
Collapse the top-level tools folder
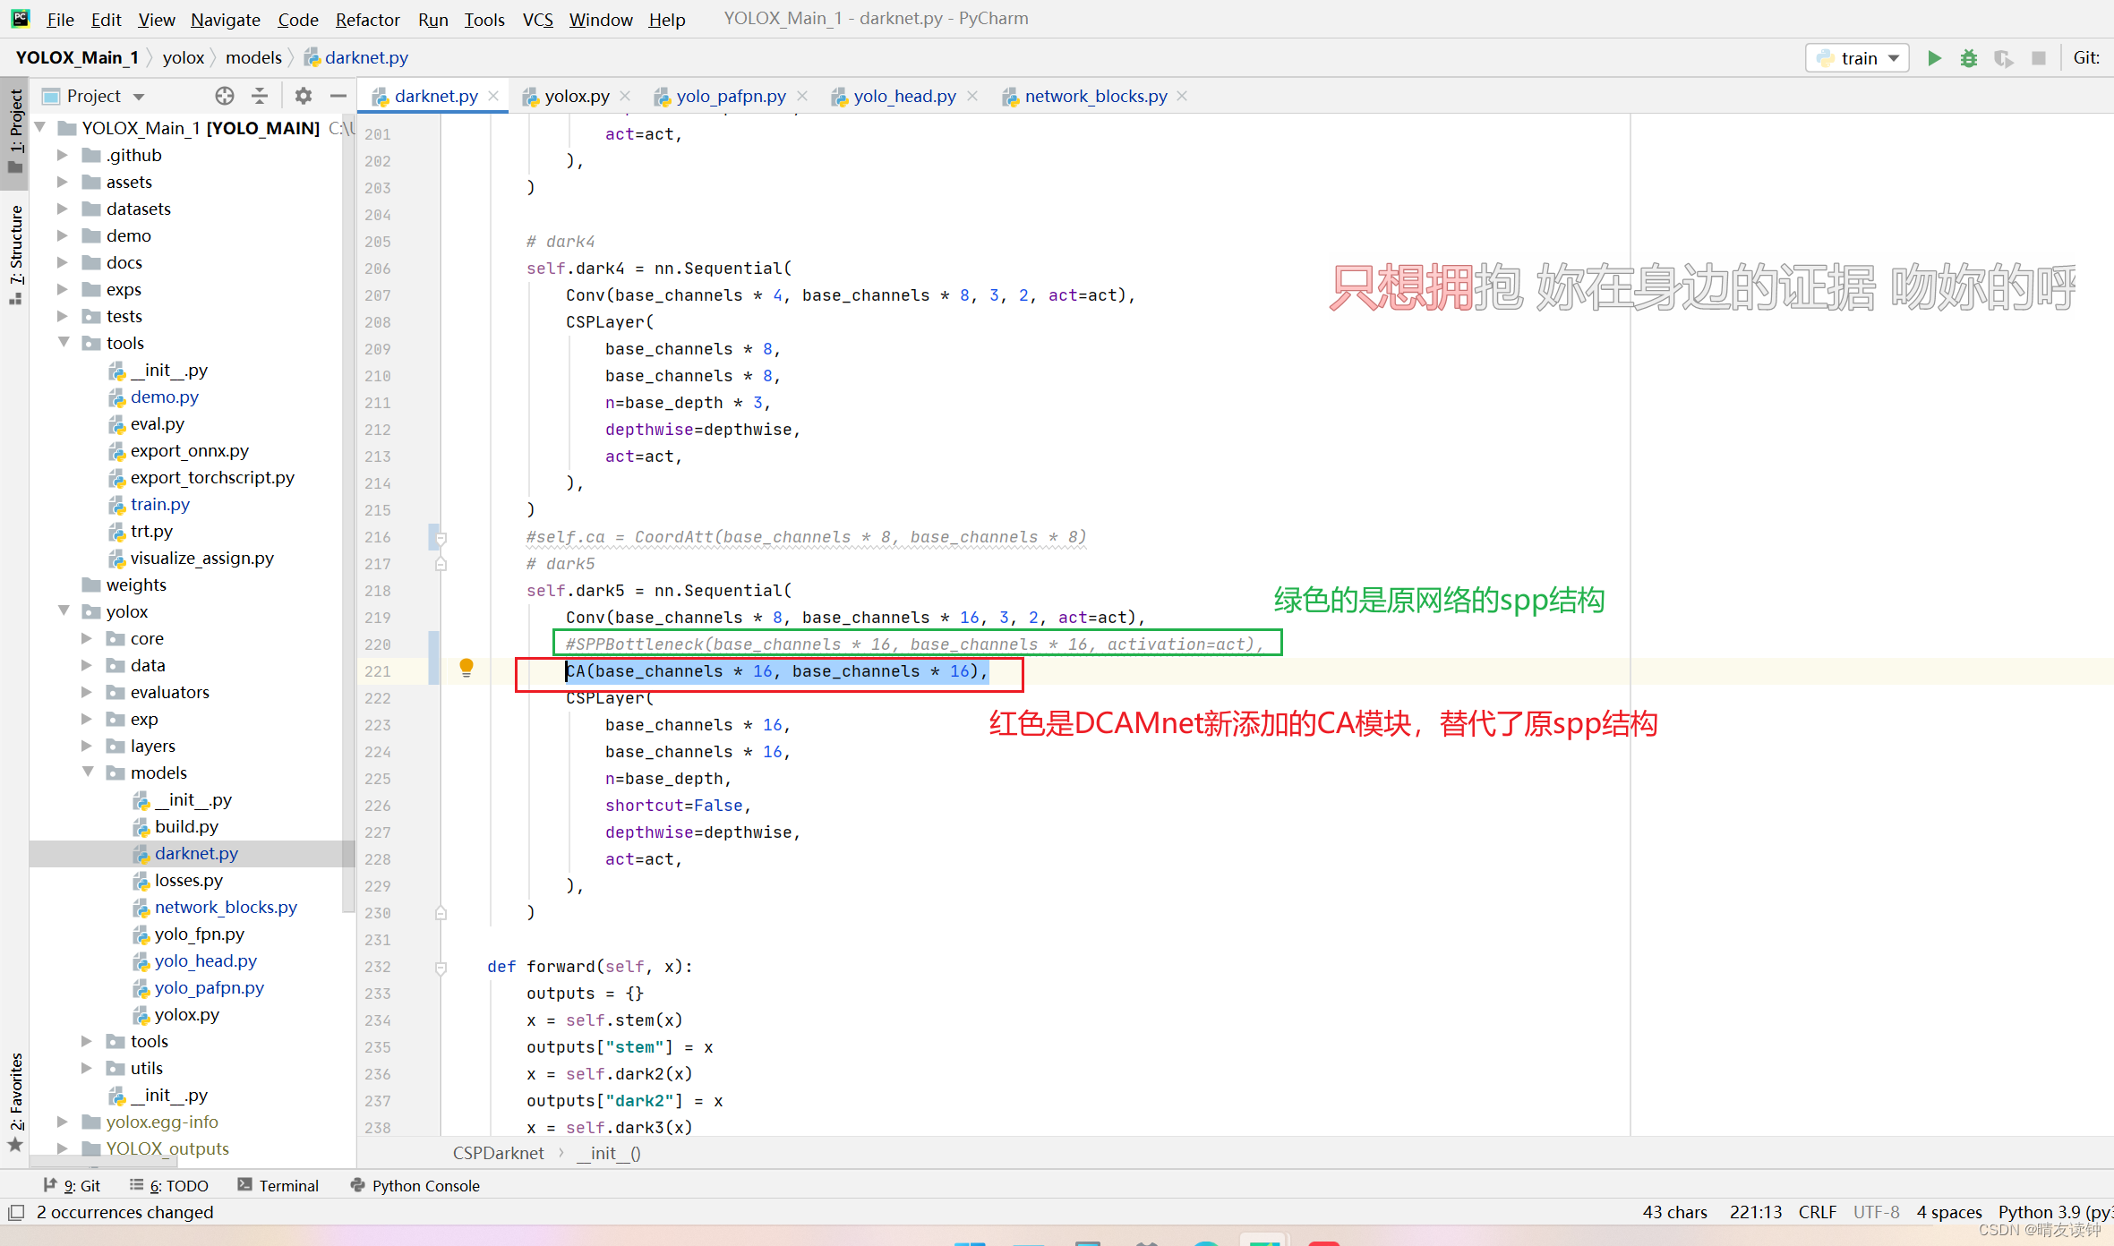[64, 343]
